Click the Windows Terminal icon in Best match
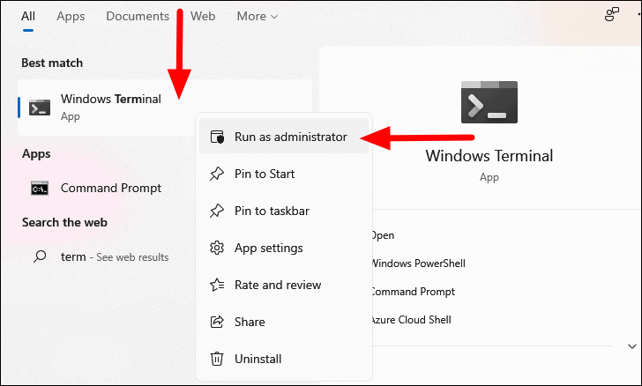 click(40, 108)
